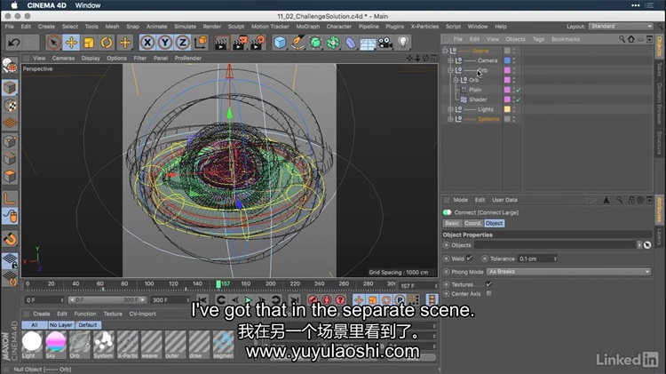The width and height of the screenshot is (666, 374).
Task: Click the spline pen icon
Action: pyautogui.click(x=297, y=43)
